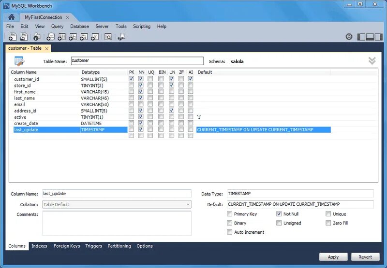Open the Query menu
The image size is (387, 268).
coord(57,27)
